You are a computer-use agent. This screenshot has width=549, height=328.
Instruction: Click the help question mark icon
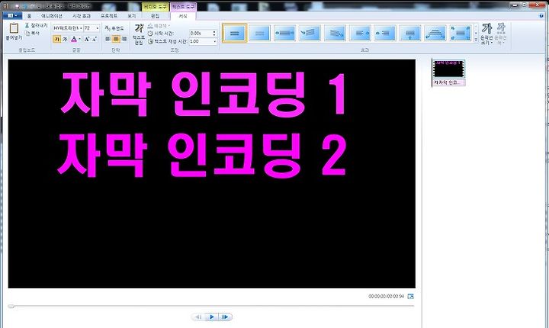click(x=541, y=16)
